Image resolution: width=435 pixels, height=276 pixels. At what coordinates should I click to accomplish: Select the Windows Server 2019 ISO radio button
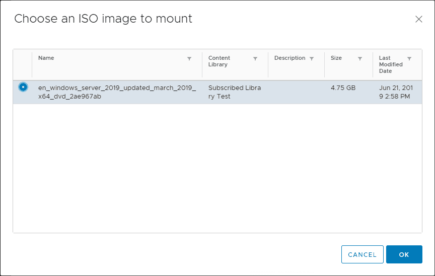coord(23,87)
